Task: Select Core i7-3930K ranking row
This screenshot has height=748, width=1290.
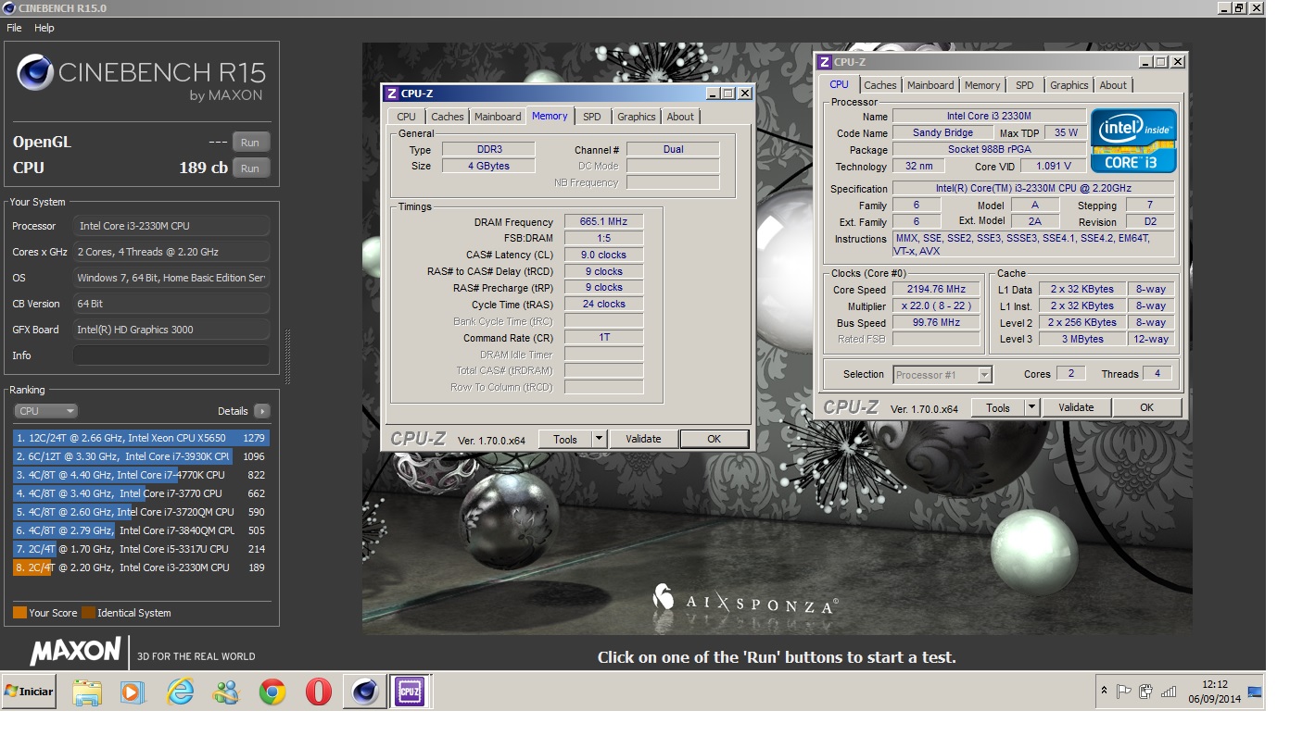Action: click(x=141, y=456)
